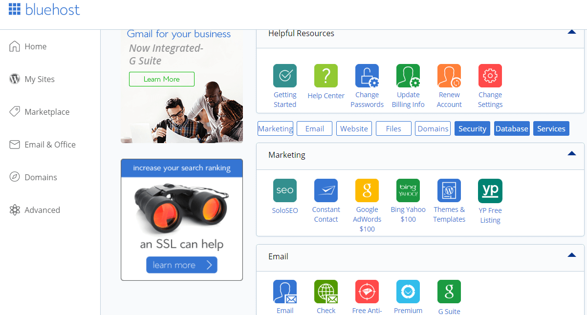587x315 pixels.
Task: Open the Google AdWords $100 icon
Action: [x=367, y=190]
